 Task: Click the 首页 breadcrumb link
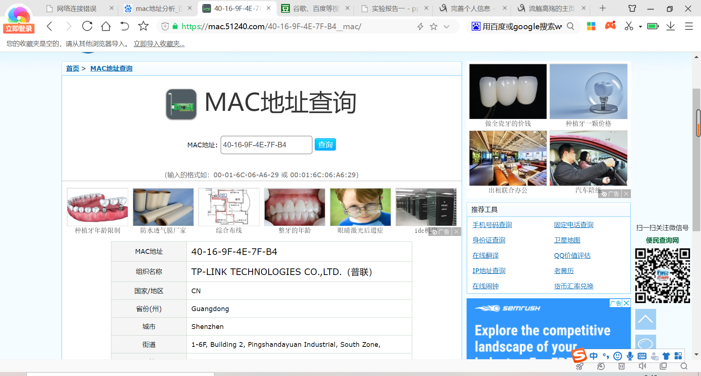coord(72,69)
